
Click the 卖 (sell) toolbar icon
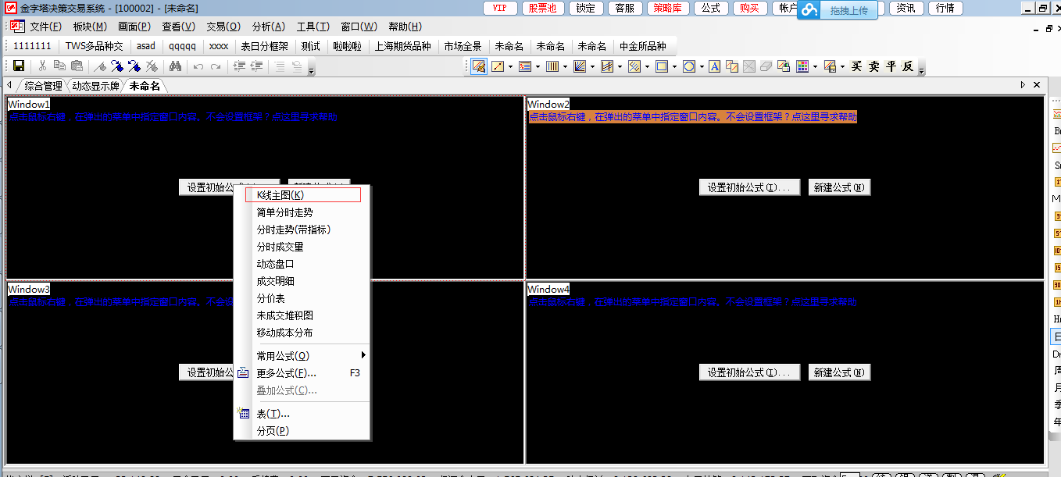pos(873,66)
